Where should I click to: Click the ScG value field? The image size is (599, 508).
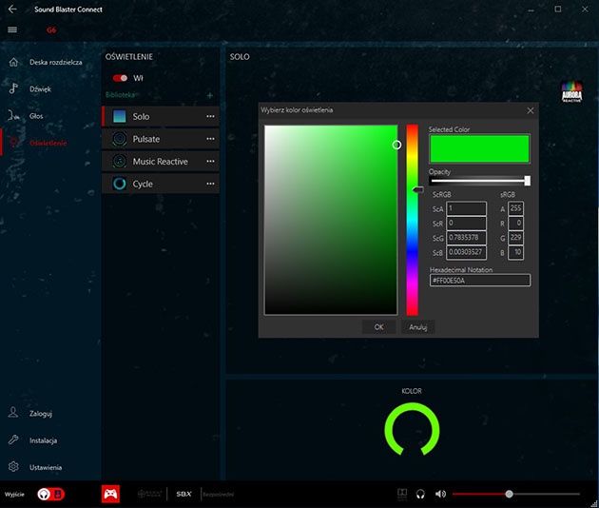coord(466,238)
